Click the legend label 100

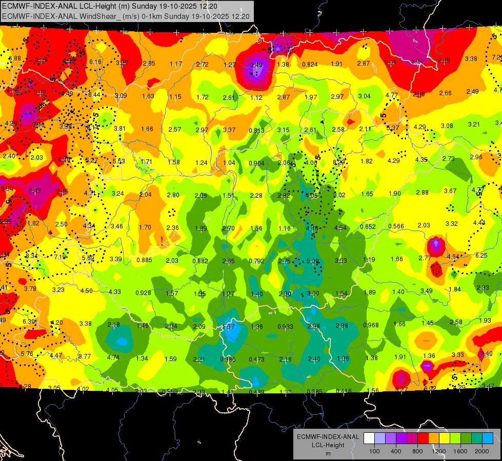pyautogui.click(x=374, y=451)
